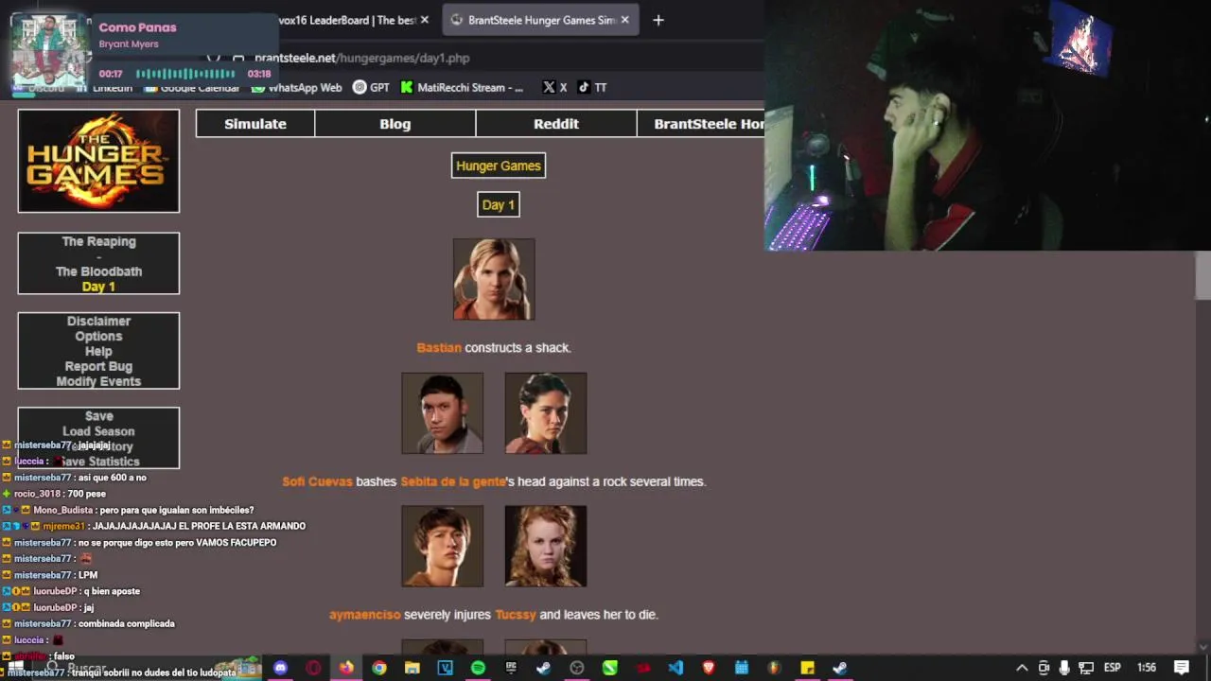Screen dimensions: 1211x681
Task: Close the BrantSteele Hunger Games tab
Action: point(624,20)
